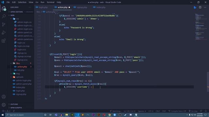209x117 pixels.
Task: Open the Manage gear icon
Action: coord(4,105)
